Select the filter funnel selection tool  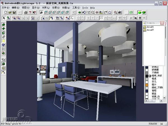pyautogui.click(x=62, y=18)
